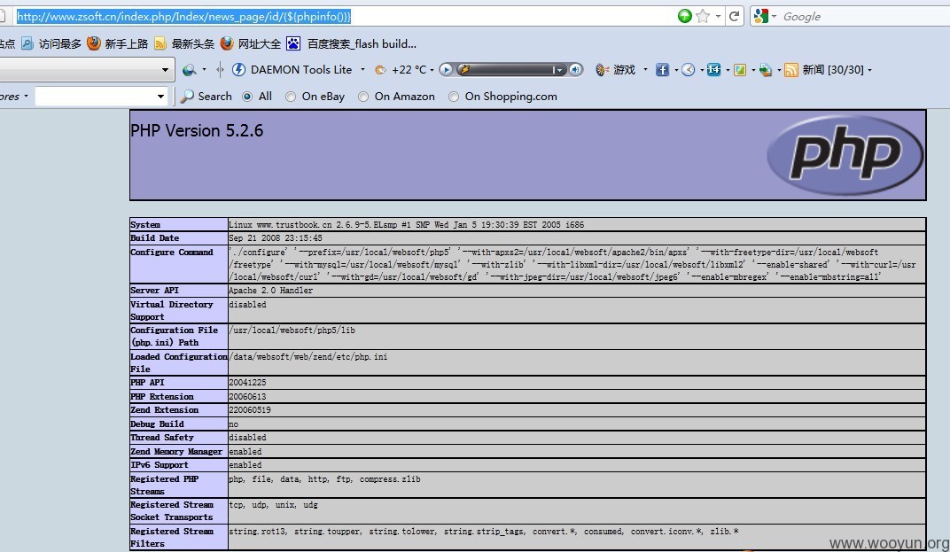Open the DAEMON Tools Lite menu
This screenshot has height=552, width=950.
301,70
